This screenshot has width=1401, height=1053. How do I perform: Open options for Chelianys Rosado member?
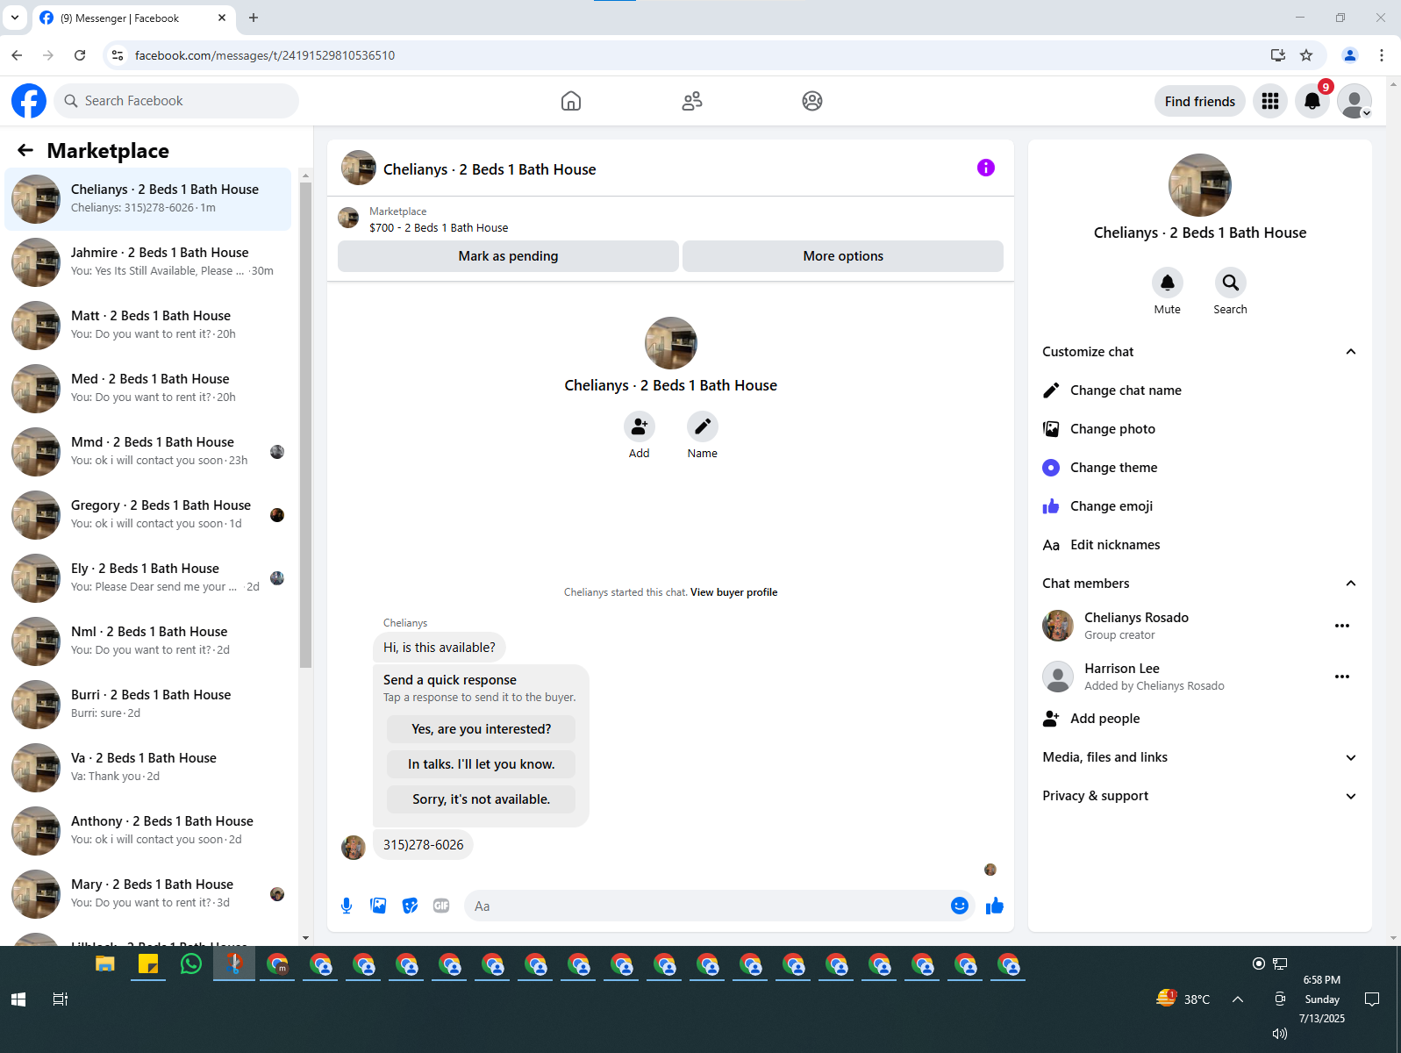click(1342, 626)
